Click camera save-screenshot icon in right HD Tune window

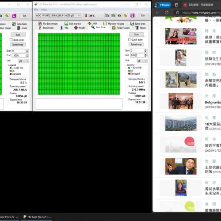coord(119,15)
